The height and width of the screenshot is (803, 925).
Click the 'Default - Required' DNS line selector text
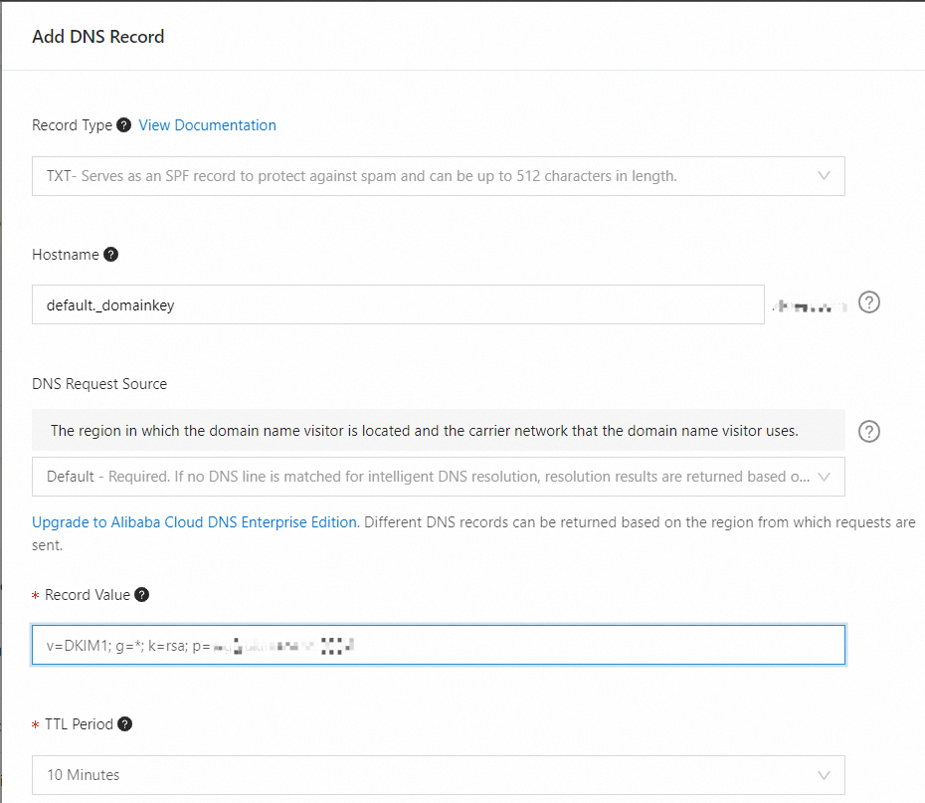pyautogui.click(x=428, y=477)
